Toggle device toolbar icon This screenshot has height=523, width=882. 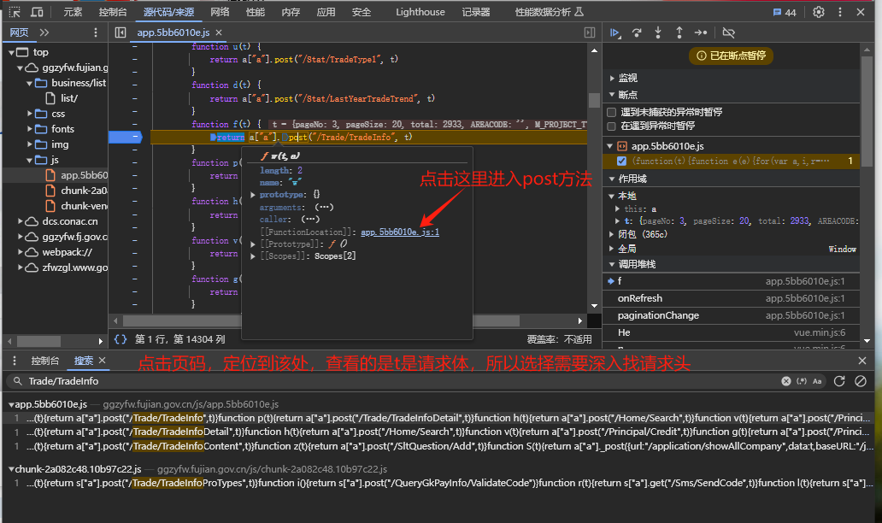point(37,12)
